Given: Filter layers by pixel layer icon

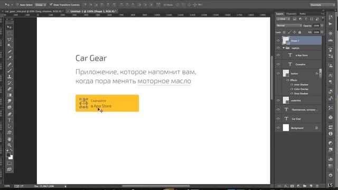Looking at the screenshot, I should click(295, 19).
